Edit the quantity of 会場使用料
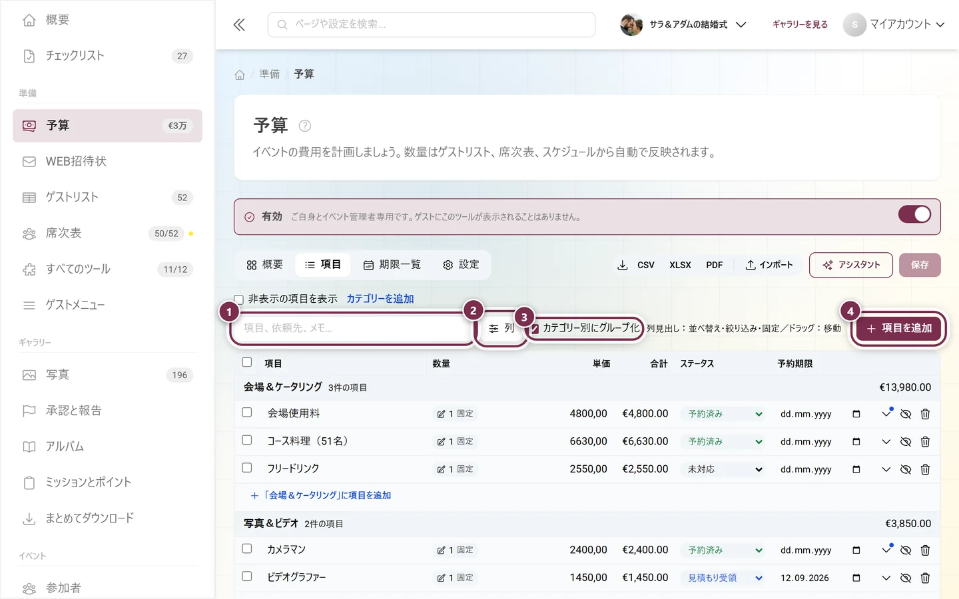This screenshot has height=599, width=959. coord(455,414)
